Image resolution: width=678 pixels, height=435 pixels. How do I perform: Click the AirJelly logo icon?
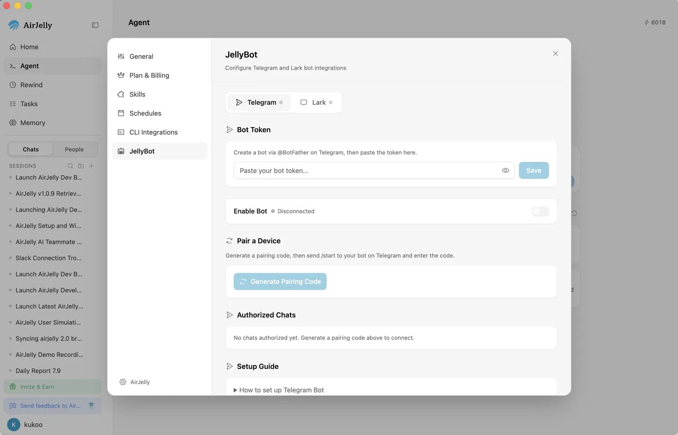14,25
